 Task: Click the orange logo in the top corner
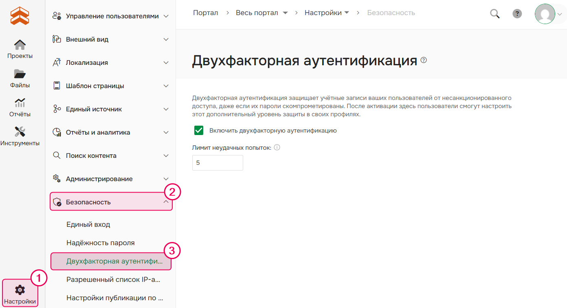20,16
